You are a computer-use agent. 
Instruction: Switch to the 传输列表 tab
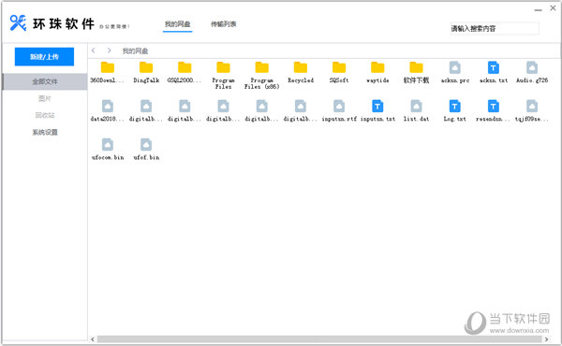tap(223, 24)
